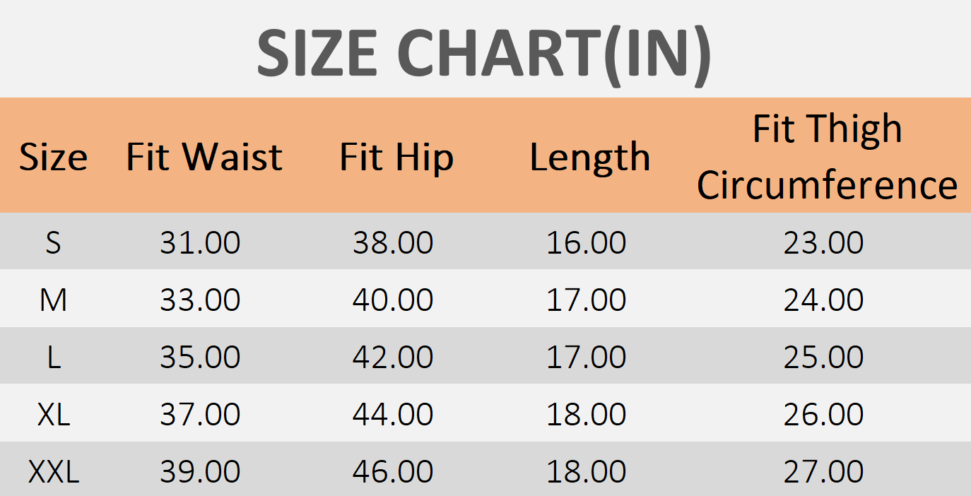
Task: Click the XXL size row label
Action: 54,472
